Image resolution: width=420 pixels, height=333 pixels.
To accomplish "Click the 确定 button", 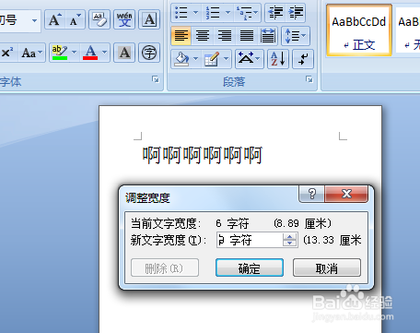I will (x=250, y=268).
